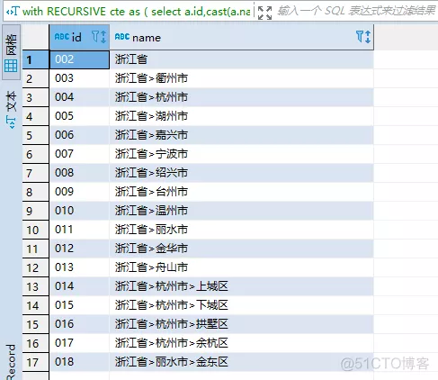The width and height of the screenshot is (438, 380).
Task: Select the name cell 浙江省 in row 1
Action: pyautogui.click(x=242, y=59)
